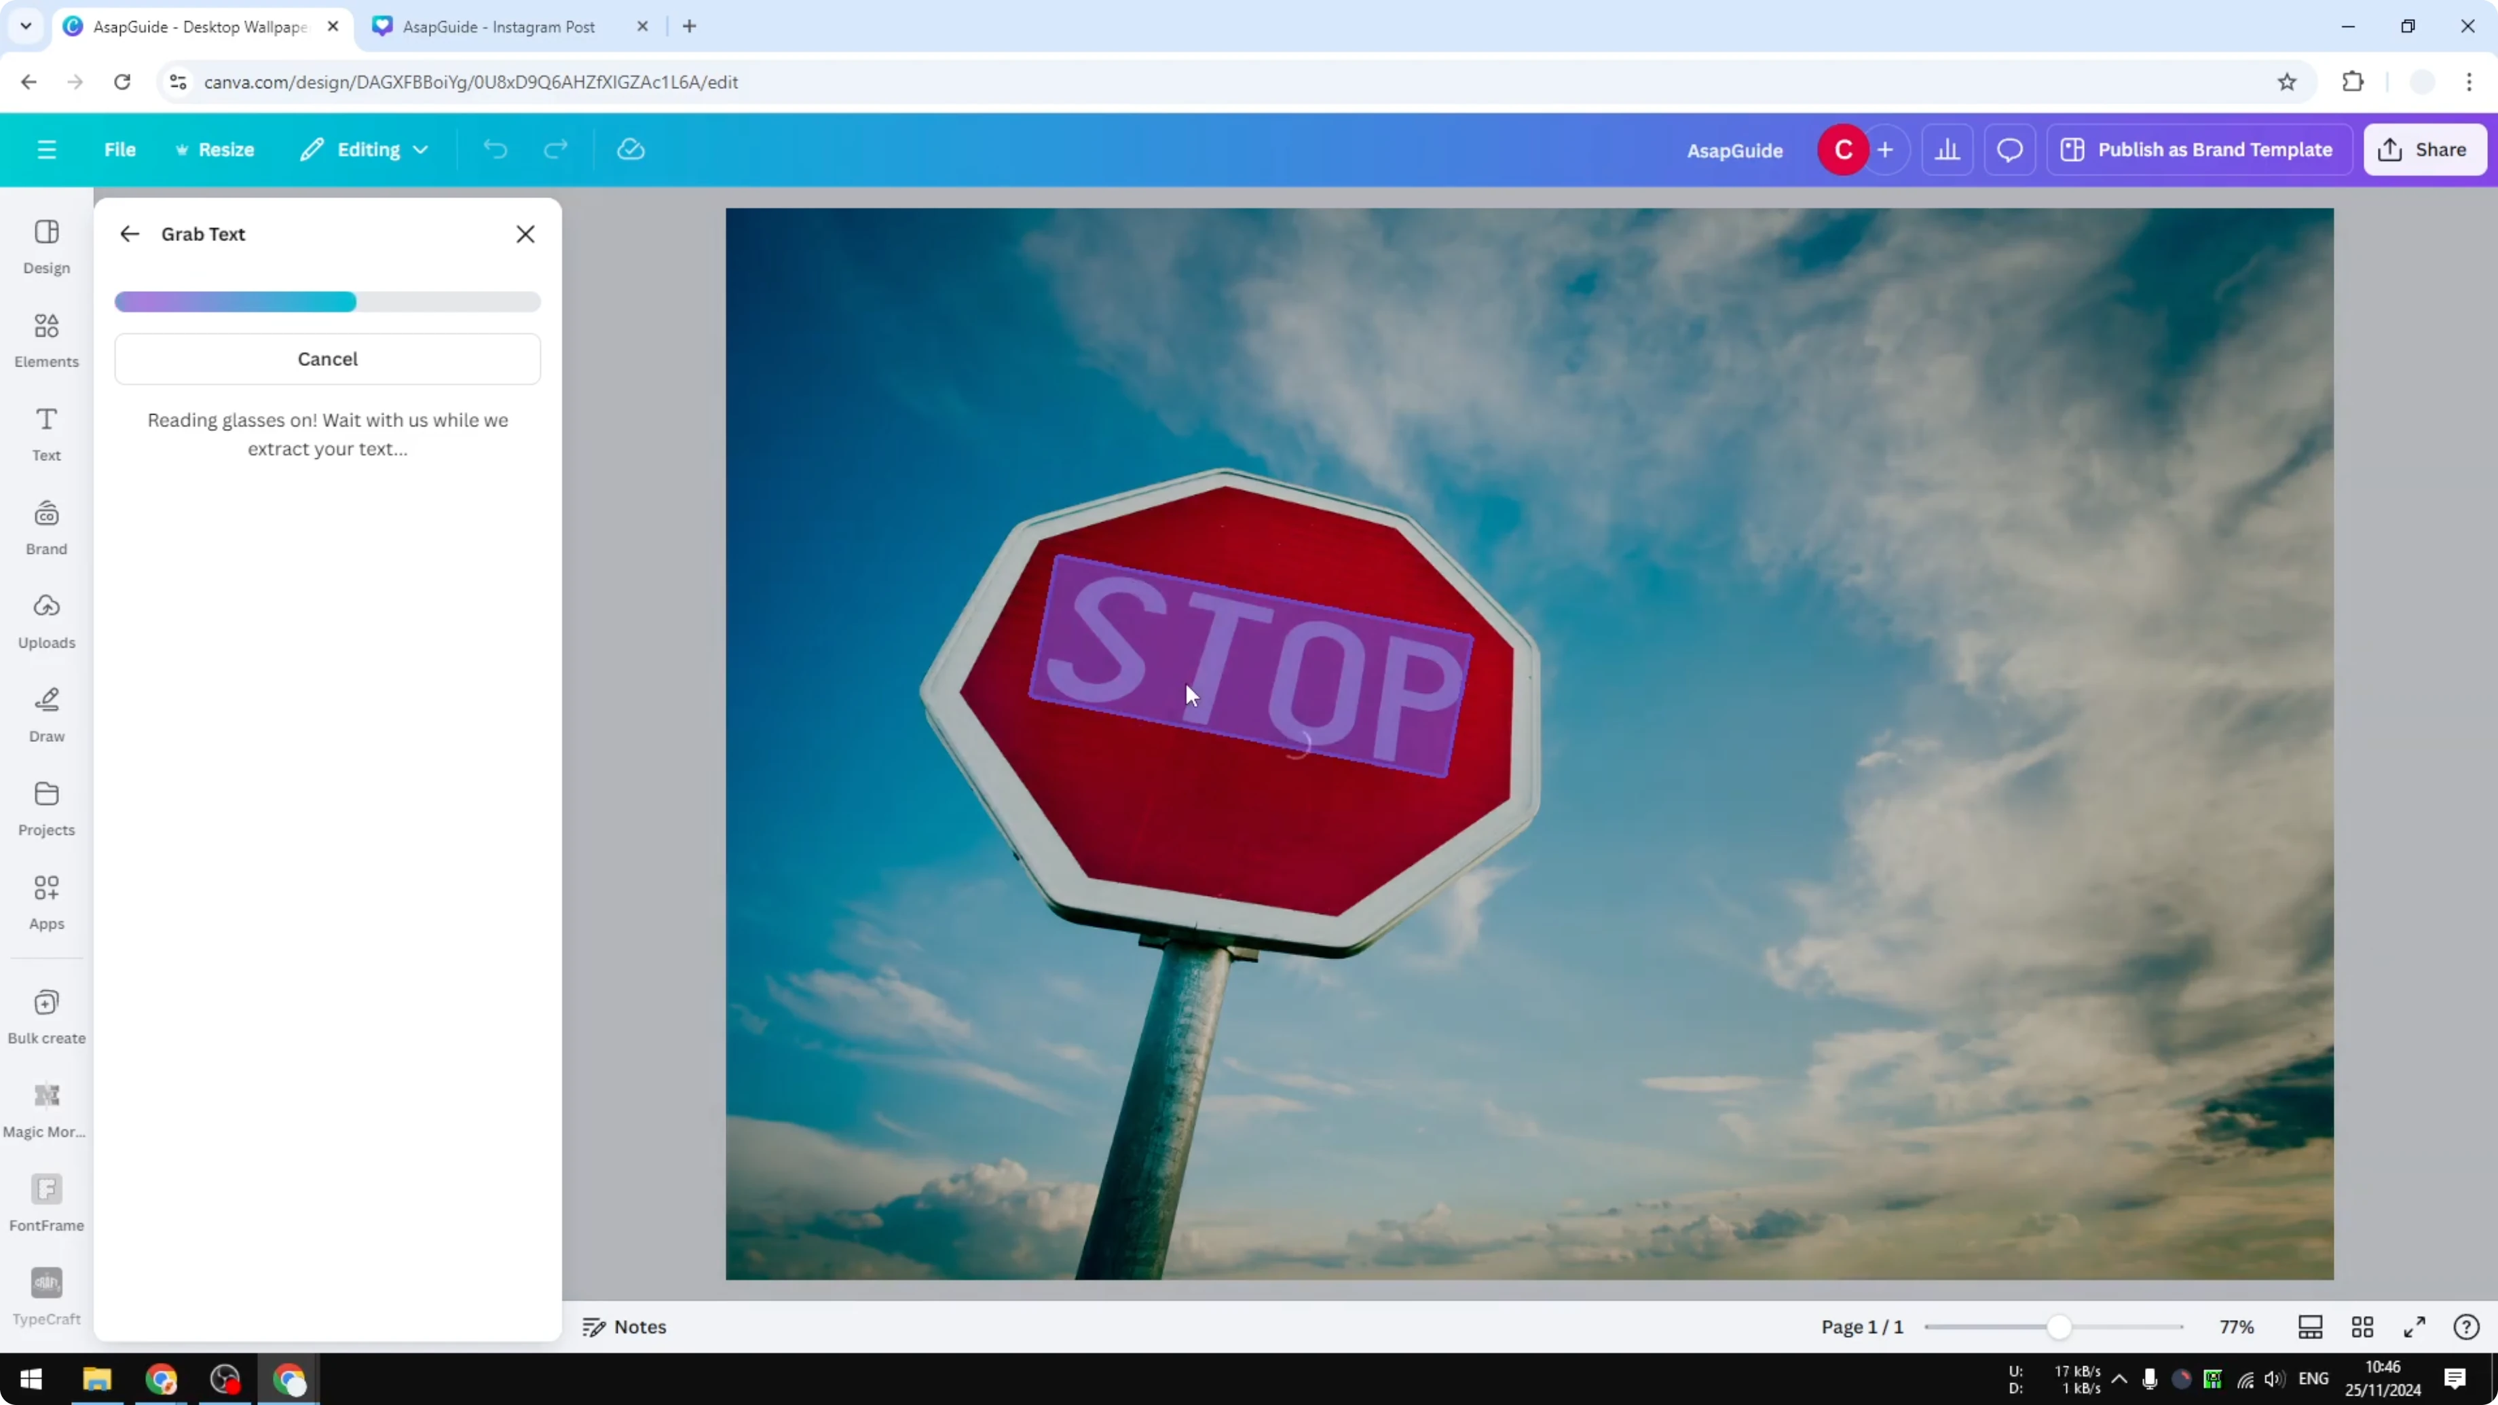Select the Draw tool

(45, 715)
